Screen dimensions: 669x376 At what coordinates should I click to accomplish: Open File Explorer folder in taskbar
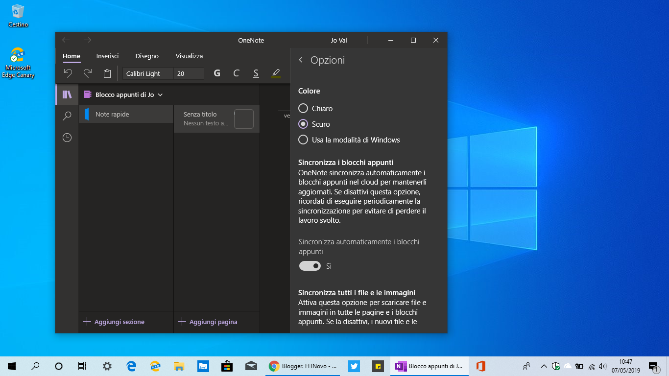coord(179,366)
